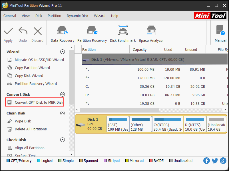Click the GPT/Primary legend color box
Screen dimensions: 229x171
pos(8,161)
